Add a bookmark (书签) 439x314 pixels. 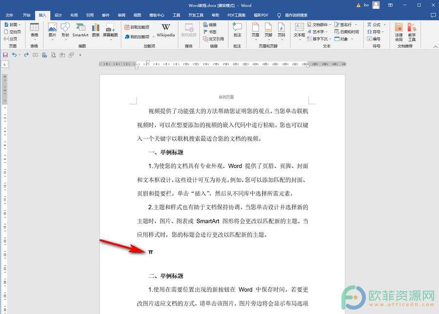(x=210, y=32)
